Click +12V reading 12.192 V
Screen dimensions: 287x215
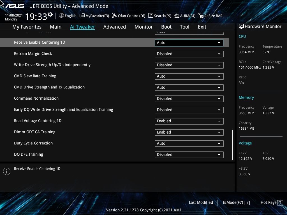(246, 159)
